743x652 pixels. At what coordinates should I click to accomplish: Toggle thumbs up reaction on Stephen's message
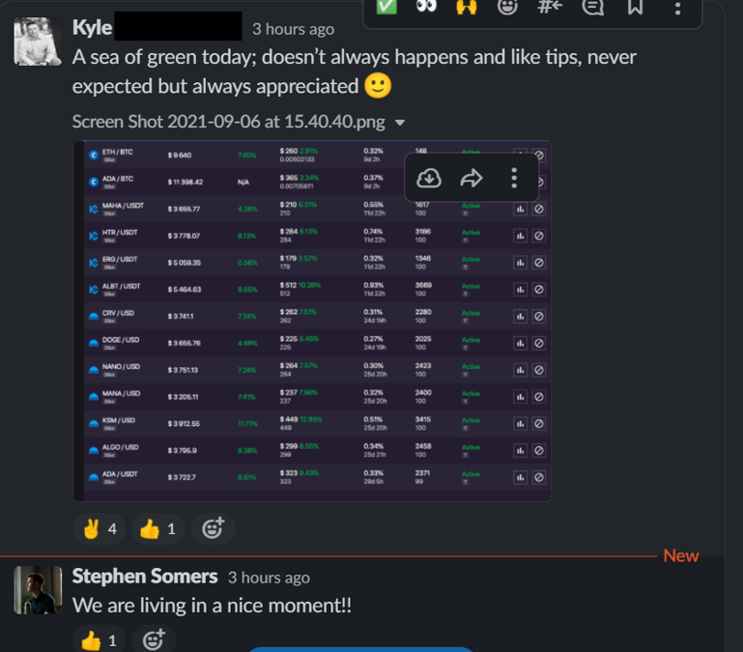tap(100, 639)
